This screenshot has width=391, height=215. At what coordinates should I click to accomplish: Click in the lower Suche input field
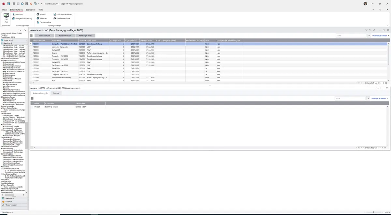[350, 98]
